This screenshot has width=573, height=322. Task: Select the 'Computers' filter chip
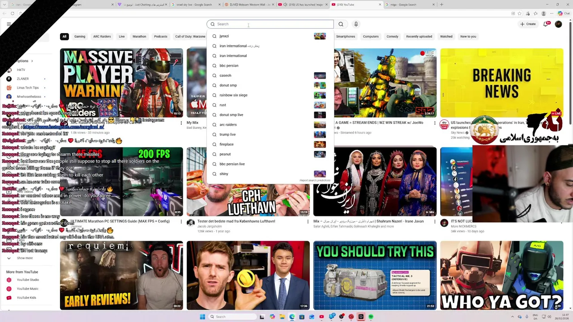(371, 37)
